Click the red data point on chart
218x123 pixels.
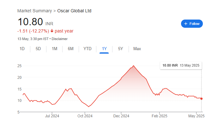pos(201,99)
